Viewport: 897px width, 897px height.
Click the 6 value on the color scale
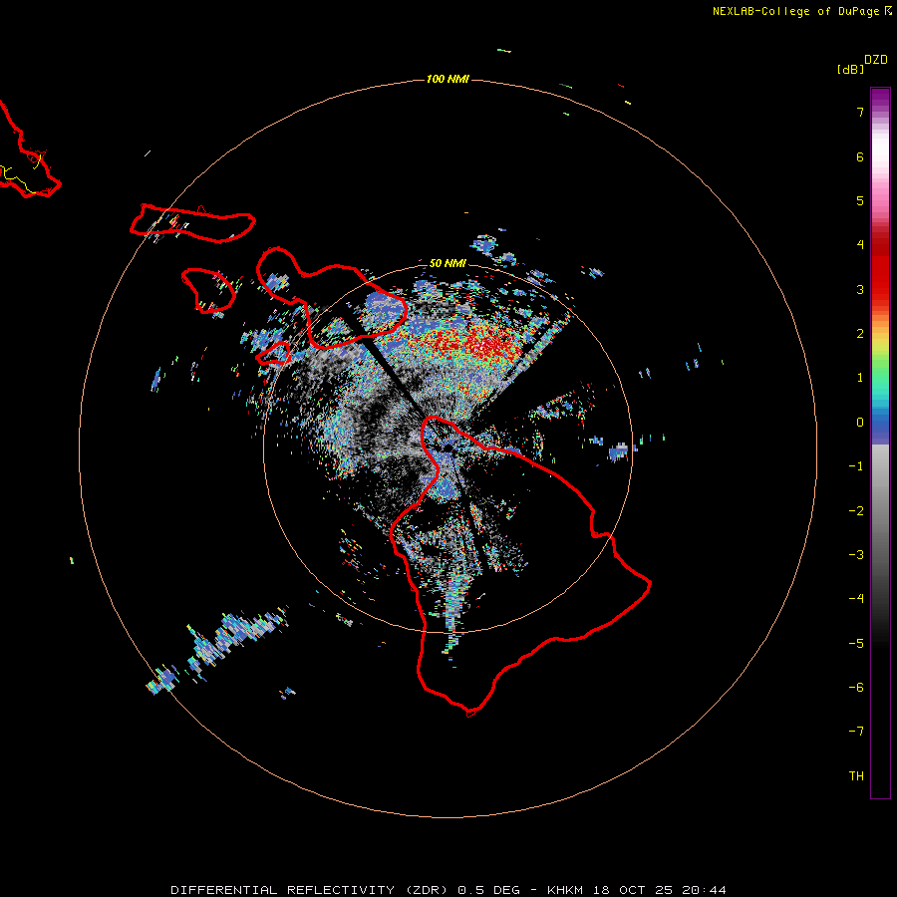click(x=860, y=156)
